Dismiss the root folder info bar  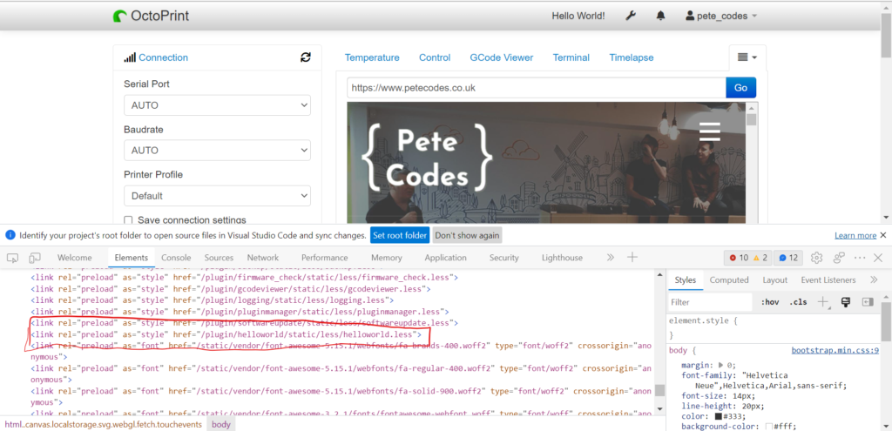(x=883, y=235)
